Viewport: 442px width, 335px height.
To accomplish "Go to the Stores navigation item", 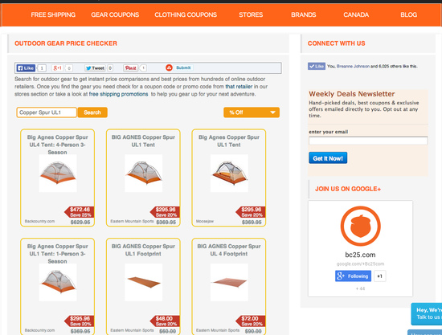I will 251,14.
